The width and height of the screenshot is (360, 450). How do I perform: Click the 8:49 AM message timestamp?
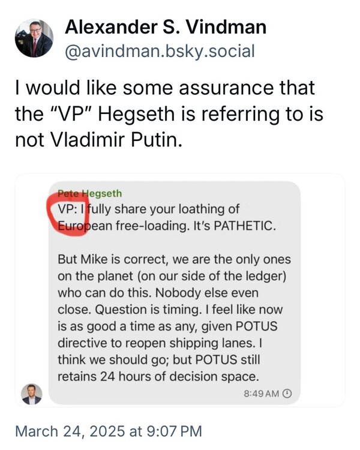pos(262,394)
